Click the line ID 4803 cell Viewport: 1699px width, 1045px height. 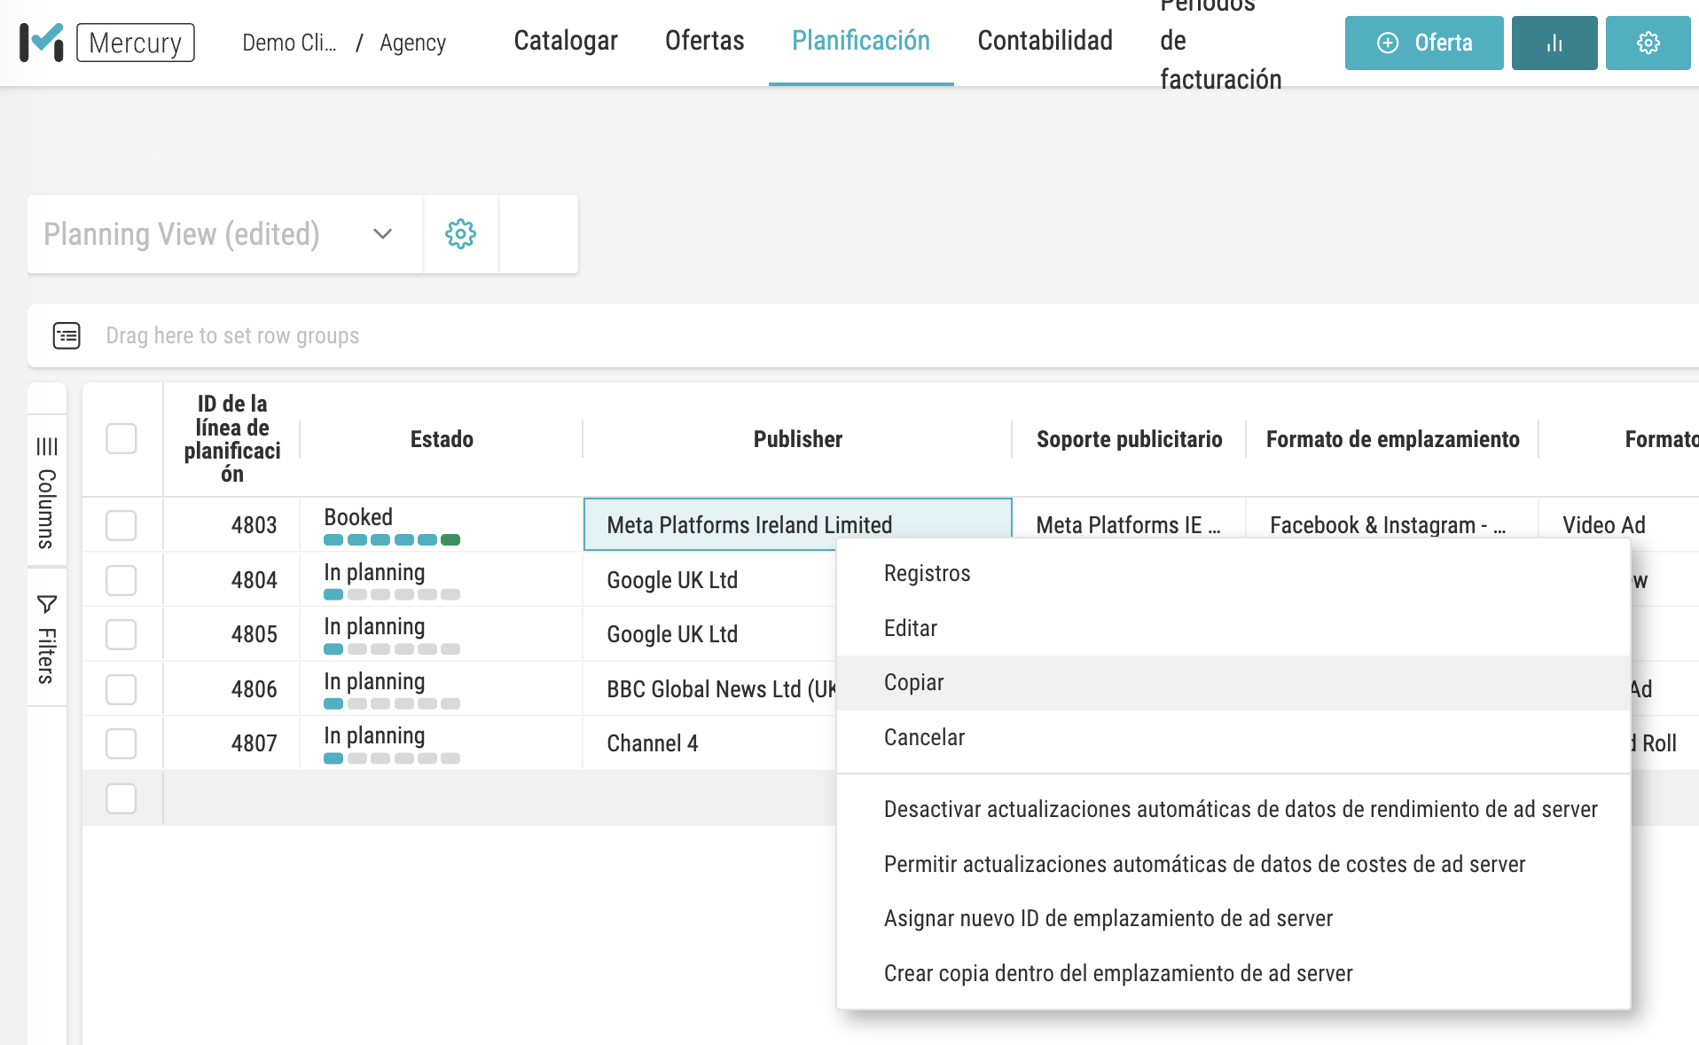tap(232, 525)
